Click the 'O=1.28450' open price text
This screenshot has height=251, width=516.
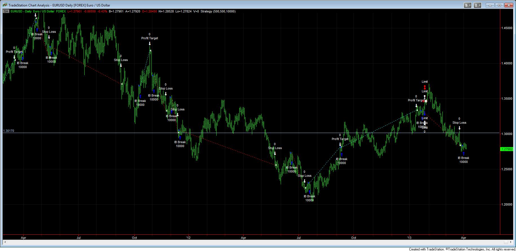149,11
